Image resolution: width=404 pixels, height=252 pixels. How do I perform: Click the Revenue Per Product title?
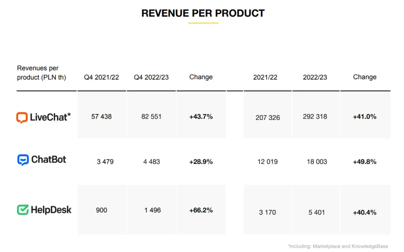tap(203, 13)
